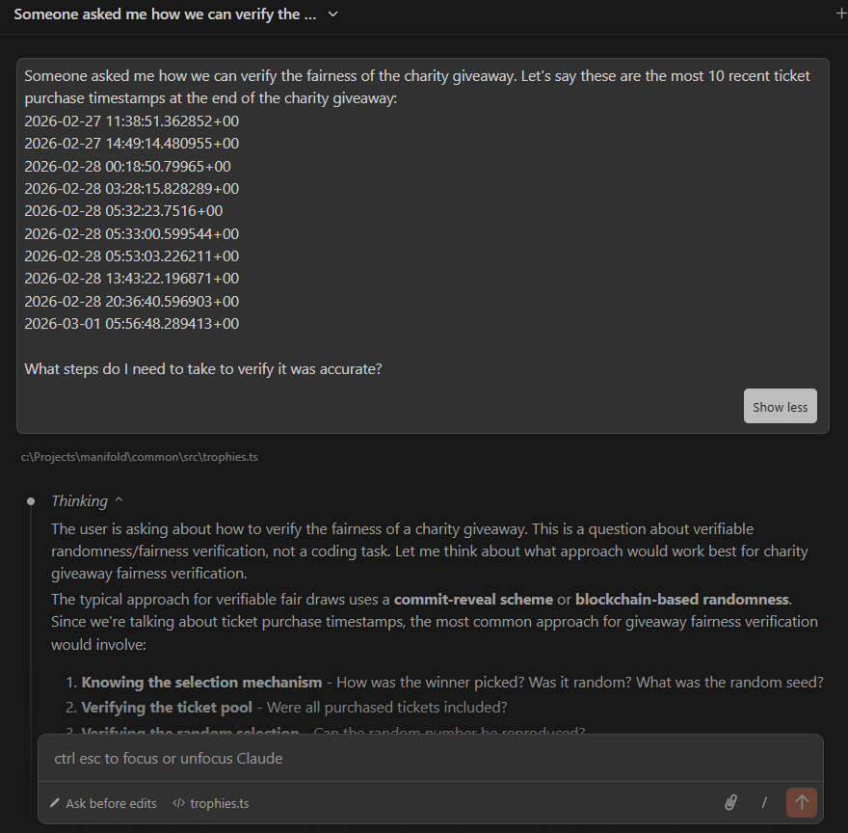Select the conversation title 'Someone asked me how'
The height and width of the screenshot is (833, 848).
(x=165, y=14)
